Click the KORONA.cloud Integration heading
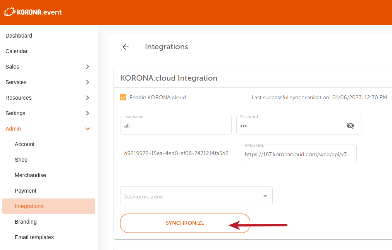This screenshot has width=392, height=250. click(169, 78)
